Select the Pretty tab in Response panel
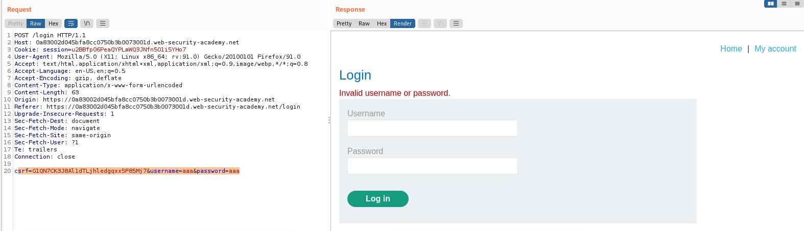The height and width of the screenshot is (231, 804). pos(344,23)
